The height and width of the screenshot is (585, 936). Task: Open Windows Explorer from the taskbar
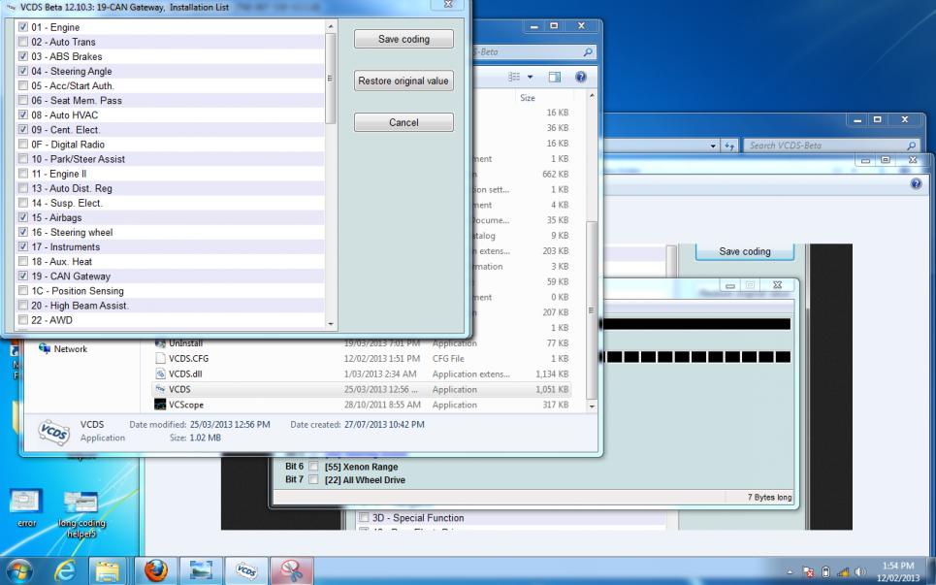pos(108,571)
